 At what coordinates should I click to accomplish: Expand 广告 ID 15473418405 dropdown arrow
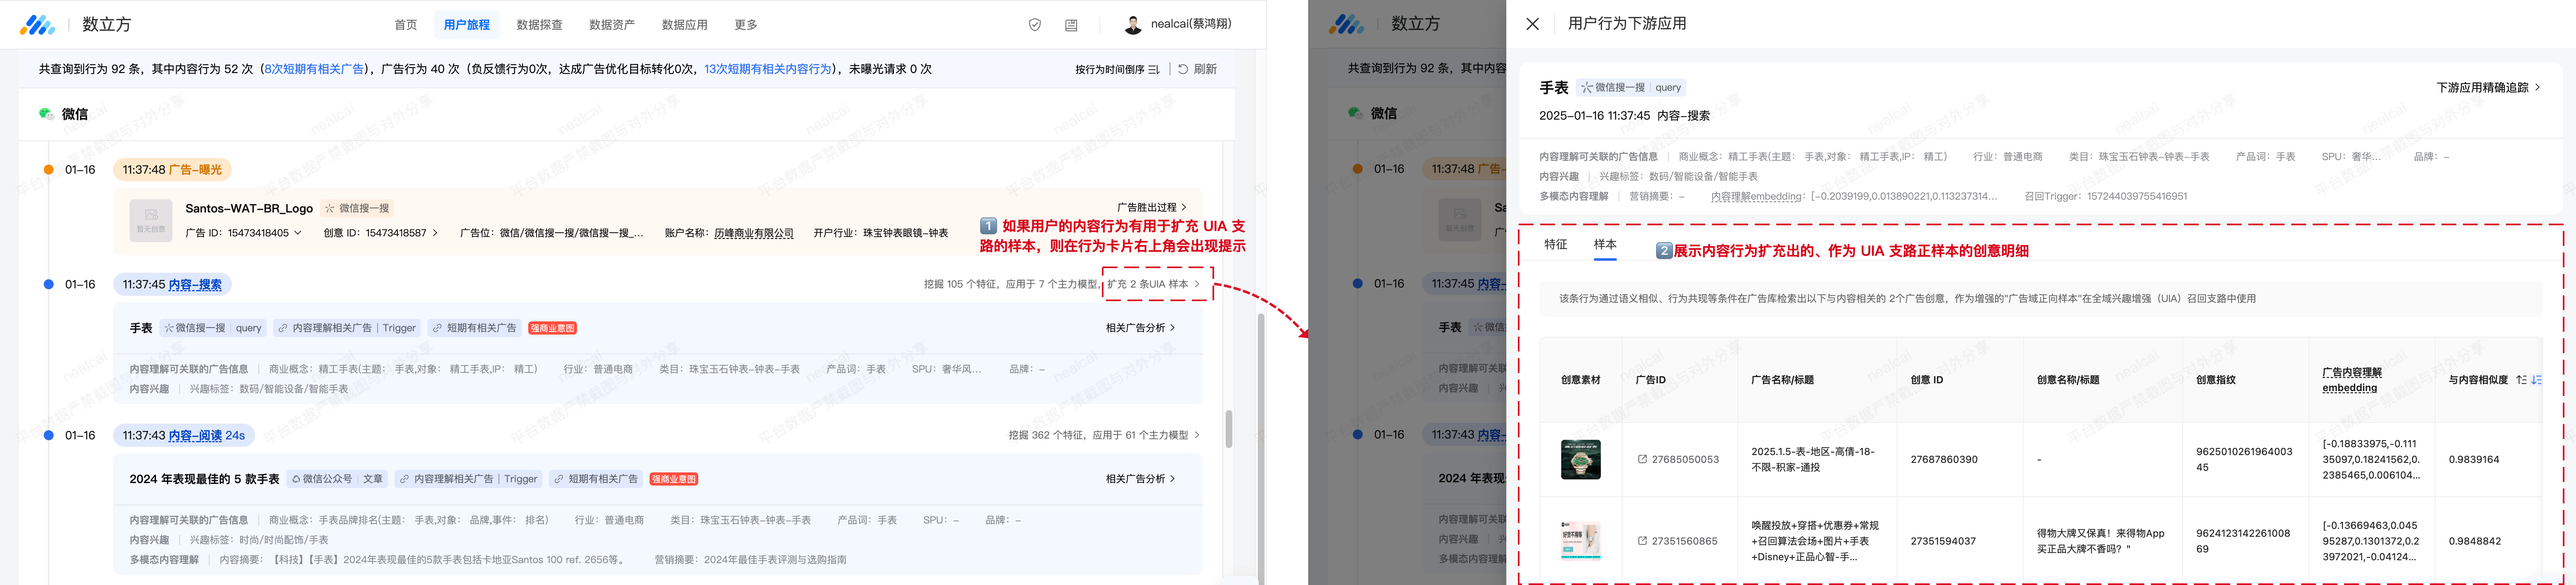[x=298, y=233]
